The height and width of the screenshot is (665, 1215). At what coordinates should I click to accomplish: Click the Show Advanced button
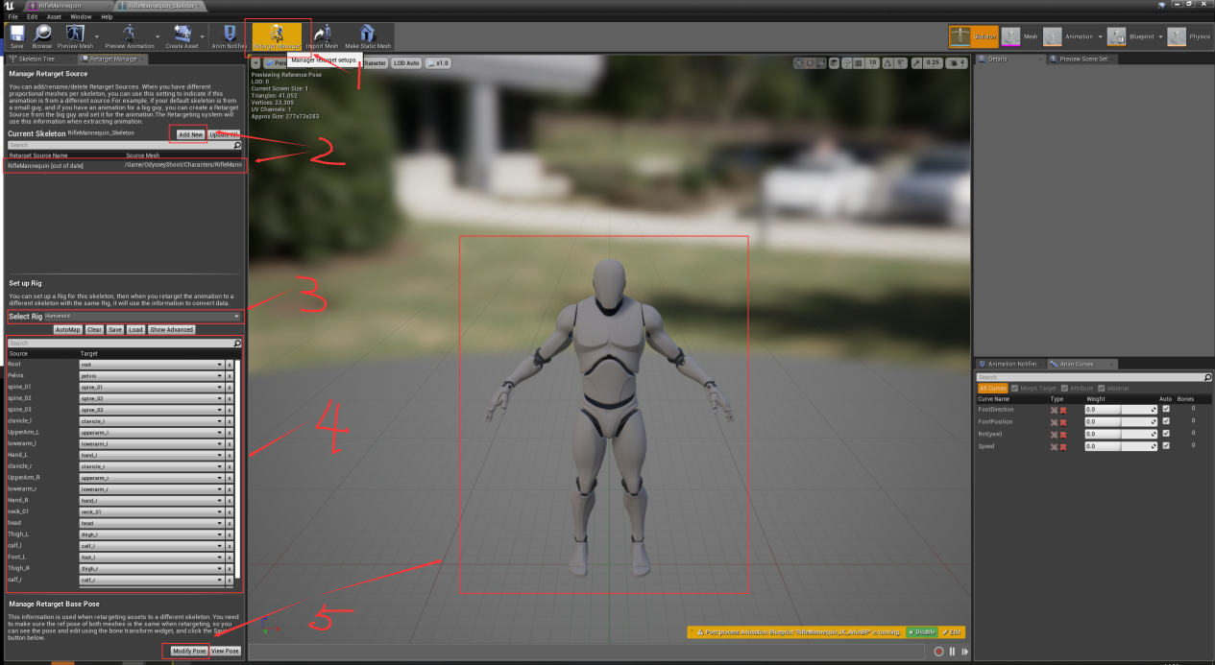[171, 329]
